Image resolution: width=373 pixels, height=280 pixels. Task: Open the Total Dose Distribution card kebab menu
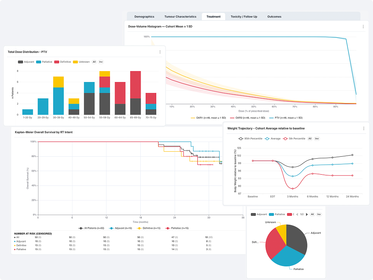pyautogui.click(x=160, y=52)
